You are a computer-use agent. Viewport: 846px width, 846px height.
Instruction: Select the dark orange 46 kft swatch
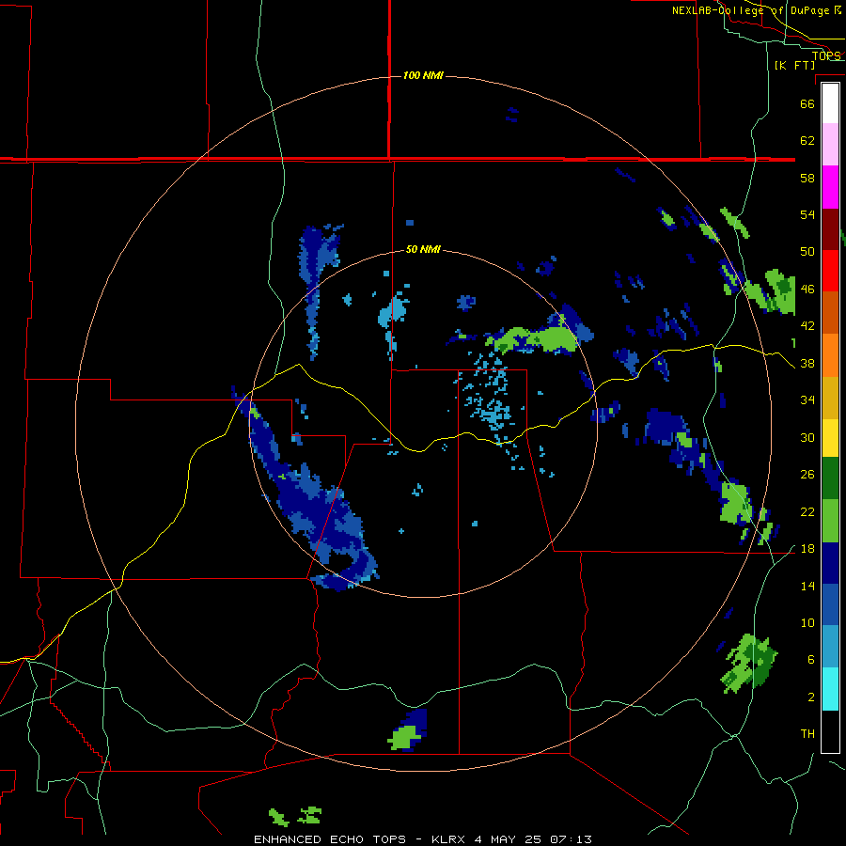830,312
